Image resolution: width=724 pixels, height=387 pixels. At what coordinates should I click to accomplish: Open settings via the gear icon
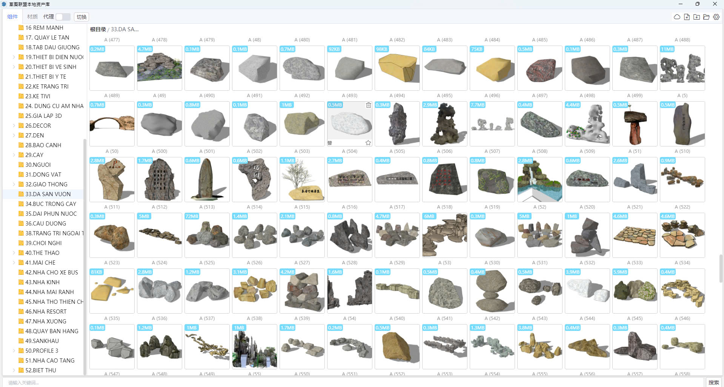click(x=716, y=17)
